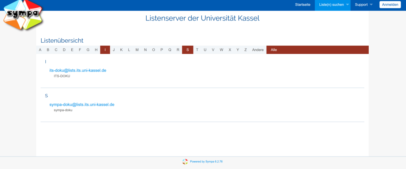Click the S section heading
Image resolution: width=406 pixels, height=169 pixels.
[46, 96]
